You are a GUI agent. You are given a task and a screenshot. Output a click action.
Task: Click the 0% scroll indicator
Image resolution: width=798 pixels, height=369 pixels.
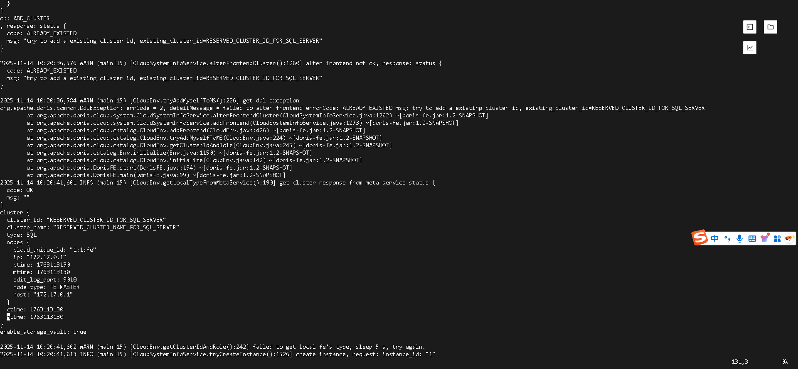(785, 362)
